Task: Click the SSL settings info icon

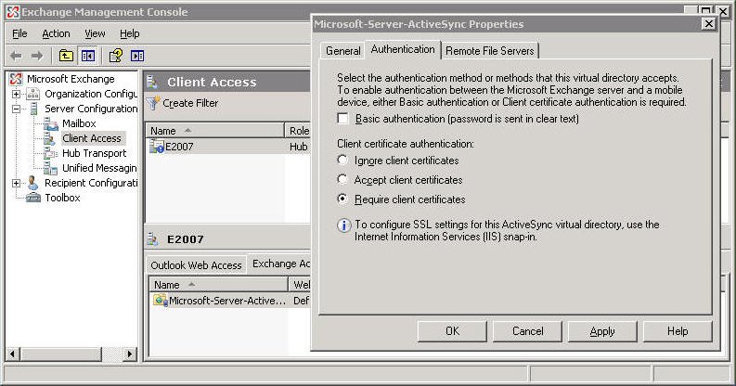Action: 344,225
